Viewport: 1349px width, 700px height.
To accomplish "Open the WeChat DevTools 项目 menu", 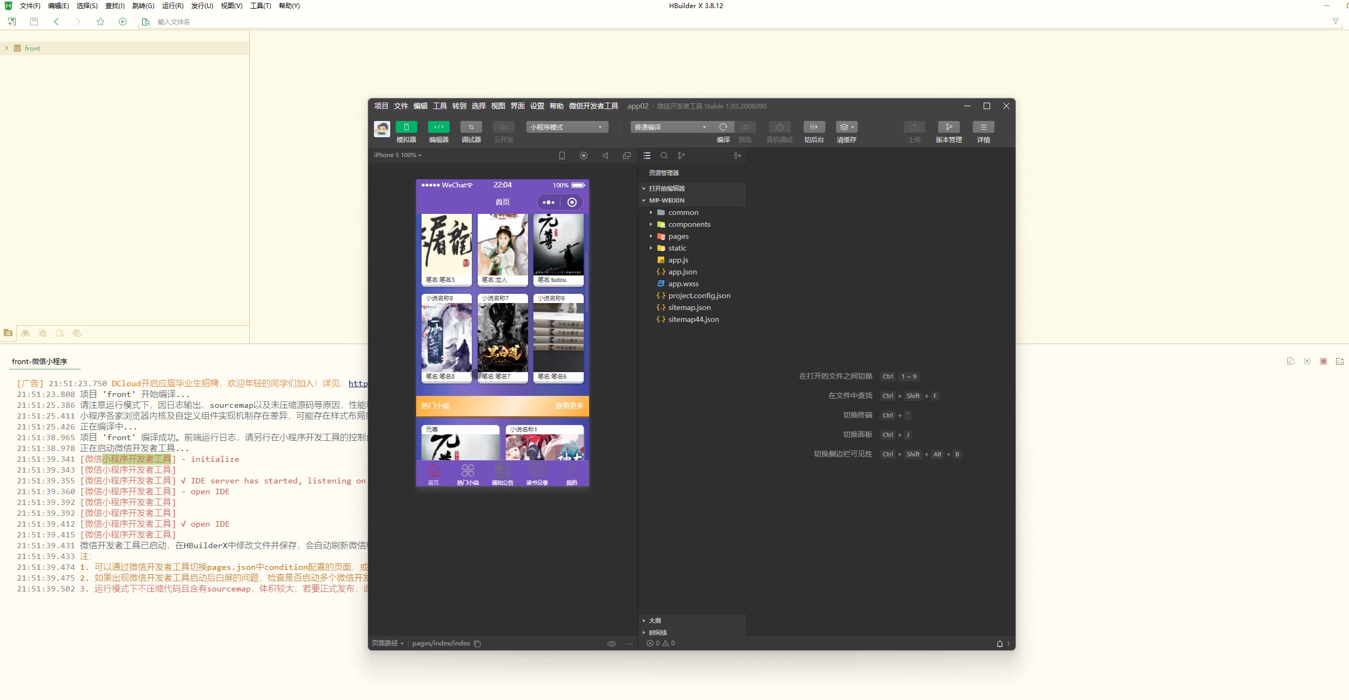I will point(381,106).
